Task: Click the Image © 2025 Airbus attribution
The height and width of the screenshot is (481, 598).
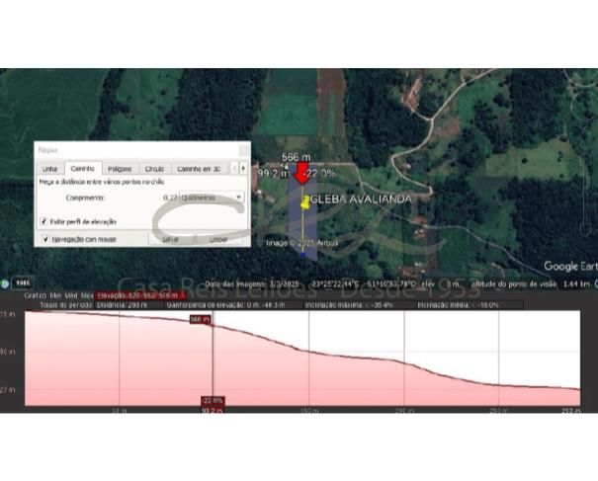Action: pos(302,243)
